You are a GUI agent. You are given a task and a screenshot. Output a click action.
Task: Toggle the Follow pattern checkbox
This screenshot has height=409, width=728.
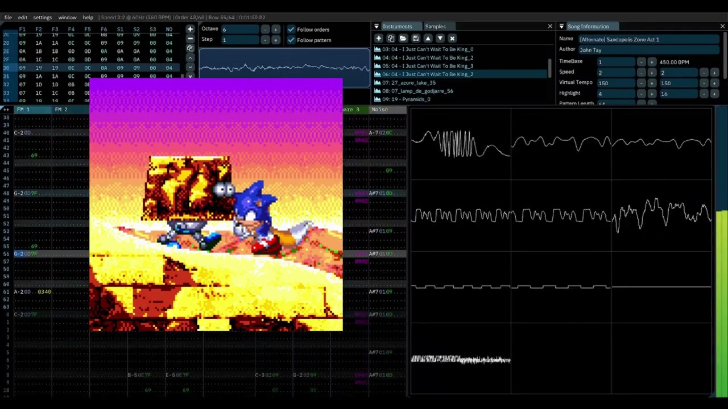[x=291, y=40]
